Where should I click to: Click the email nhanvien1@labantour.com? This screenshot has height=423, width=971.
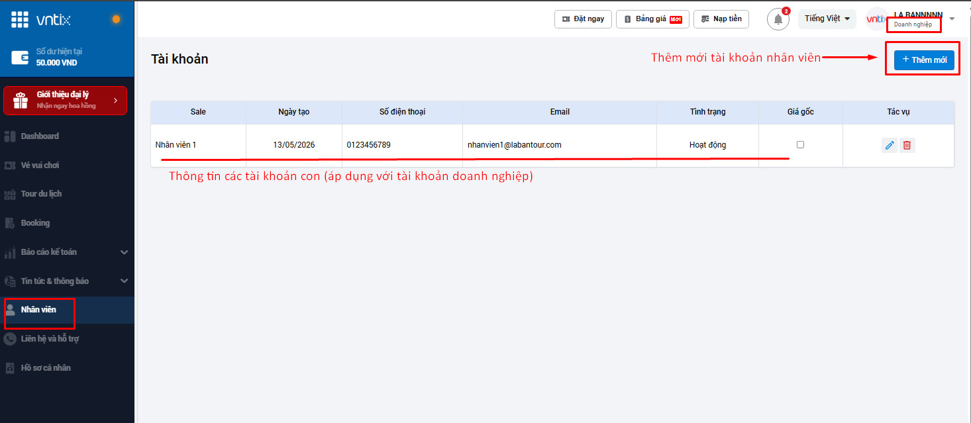click(515, 145)
